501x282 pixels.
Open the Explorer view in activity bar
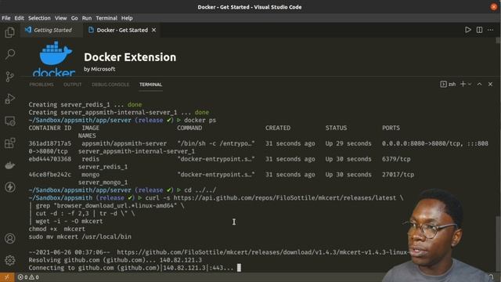pos(10,32)
